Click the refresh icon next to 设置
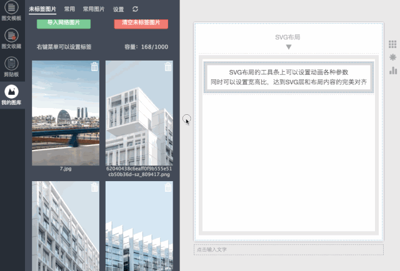This screenshot has height=271, width=400. pyautogui.click(x=135, y=9)
